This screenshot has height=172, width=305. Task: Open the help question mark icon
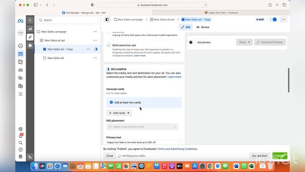pos(20,150)
